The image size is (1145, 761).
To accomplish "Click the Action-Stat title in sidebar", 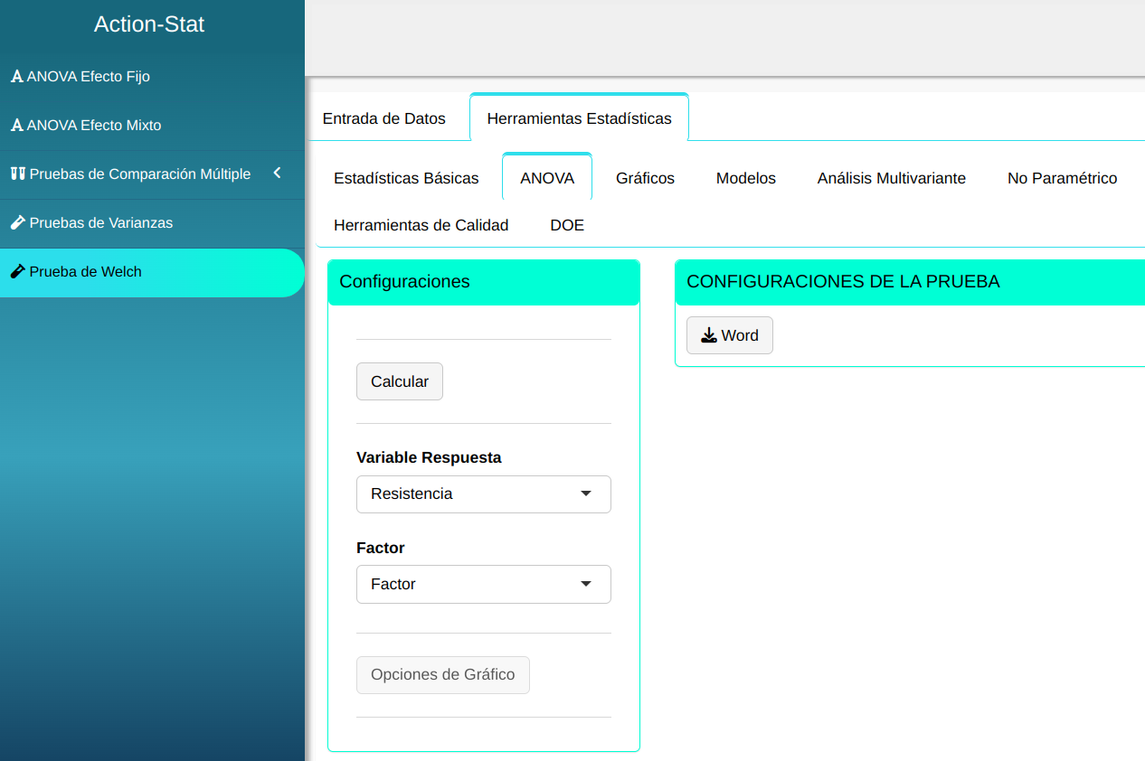I will coord(149,24).
